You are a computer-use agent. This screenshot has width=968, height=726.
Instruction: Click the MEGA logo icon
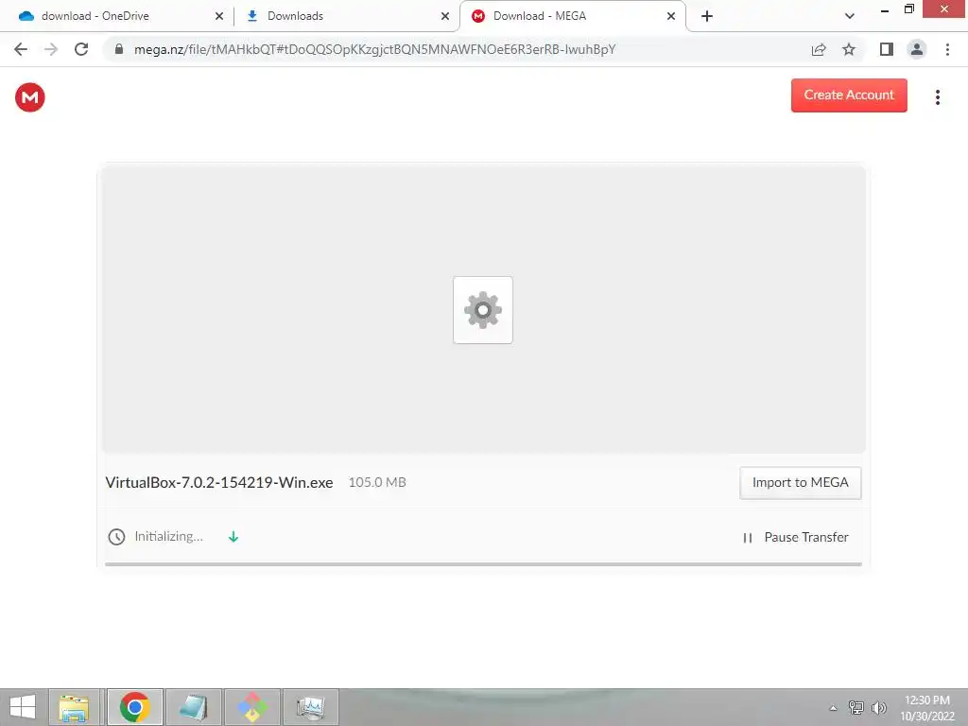29,97
